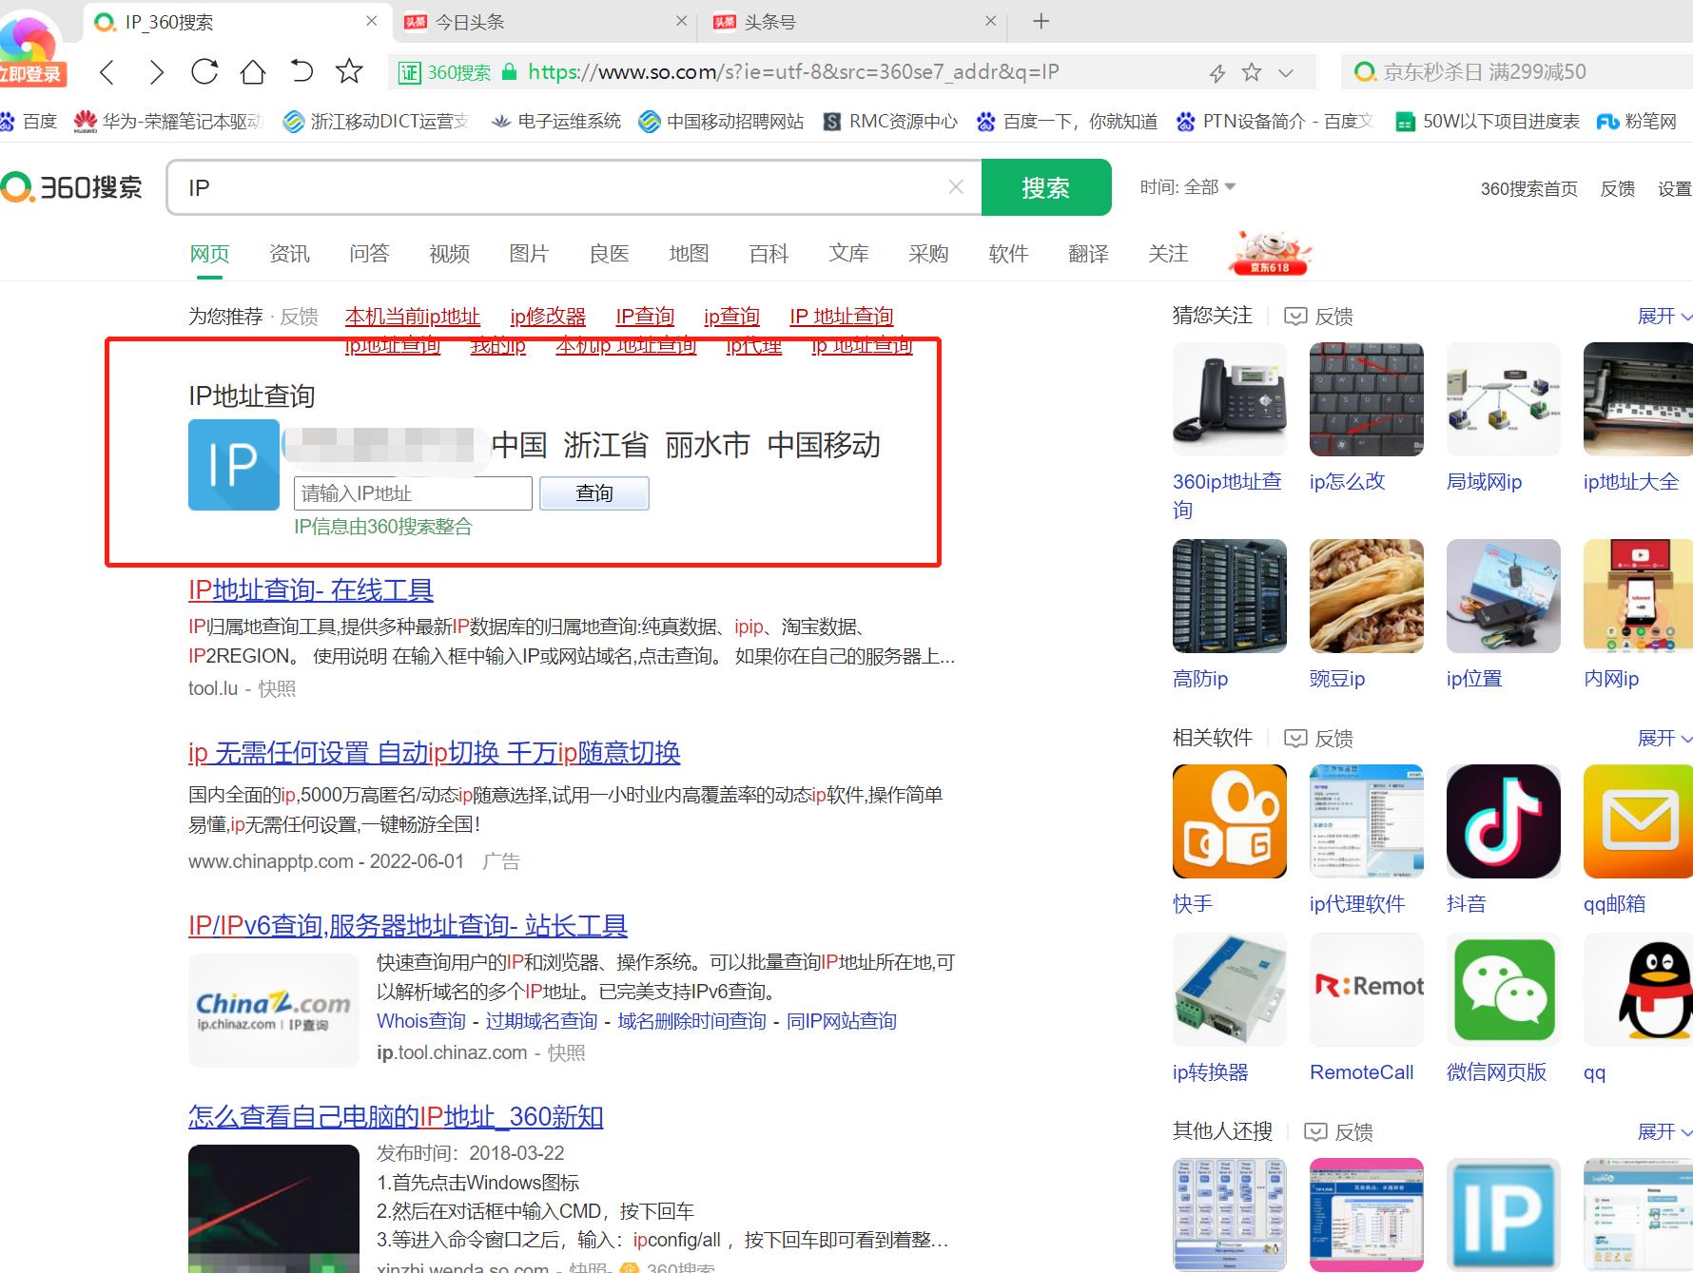The image size is (1693, 1273).
Task: Click the undo close tab icon
Action: [x=302, y=72]
